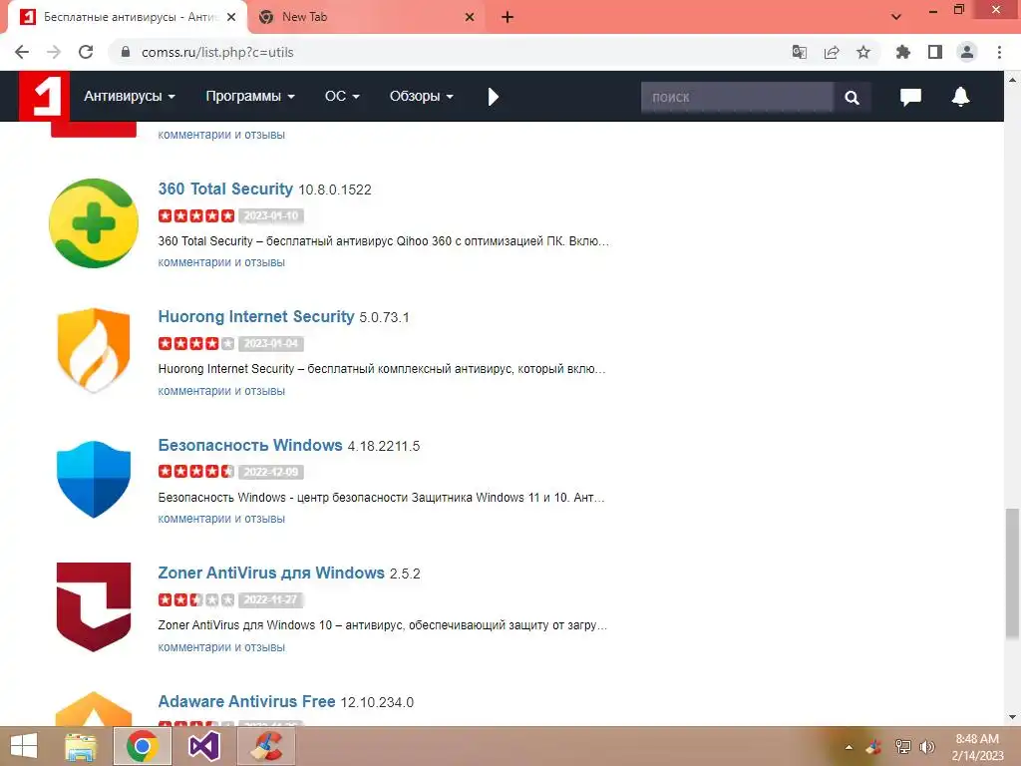This screenshot has width=1021, height=766.
Task: Open Zoner AntiVirus для Windows link
Action: tap(271, 573)
